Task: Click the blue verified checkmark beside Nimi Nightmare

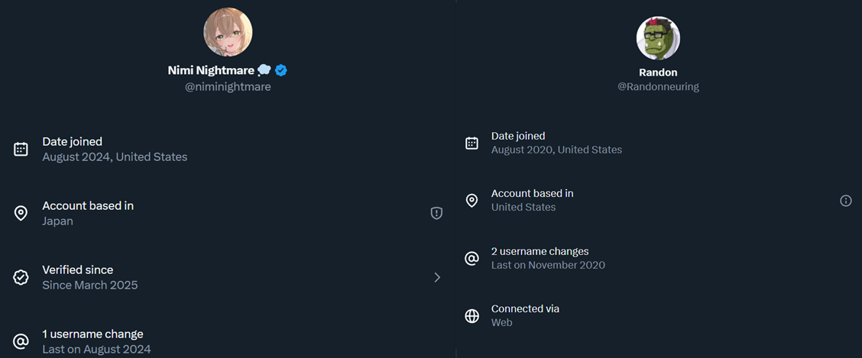Action: 281,70
